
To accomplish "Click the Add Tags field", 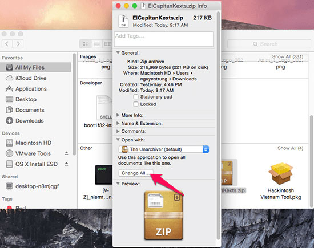I will (x=164, y=39).
